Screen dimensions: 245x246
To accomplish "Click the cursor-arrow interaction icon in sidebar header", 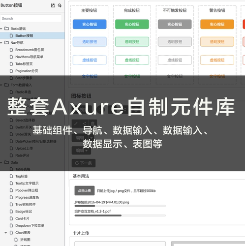I will tap(60, 5).
